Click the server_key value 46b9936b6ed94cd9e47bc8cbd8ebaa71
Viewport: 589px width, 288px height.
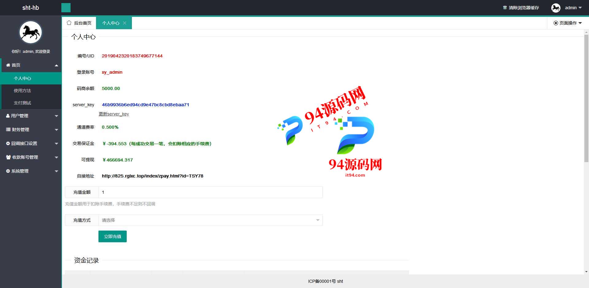point(145,105)
